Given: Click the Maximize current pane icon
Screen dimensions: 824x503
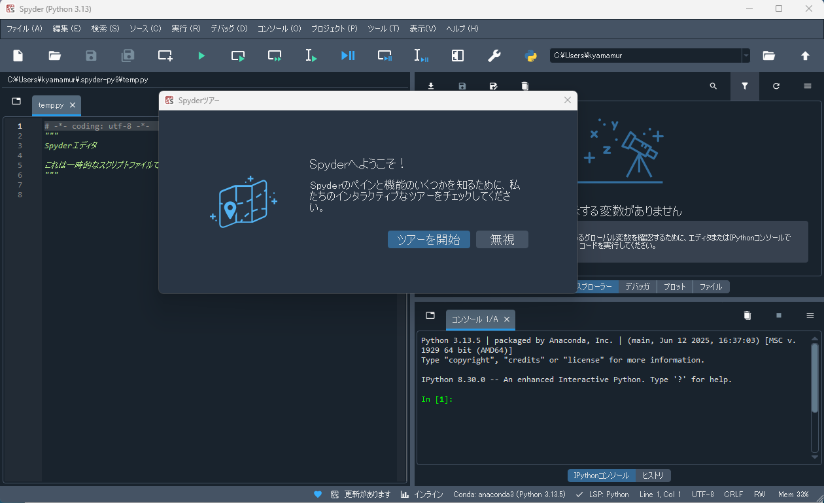Looking at the screenshot, I should [x=458, y=56].
